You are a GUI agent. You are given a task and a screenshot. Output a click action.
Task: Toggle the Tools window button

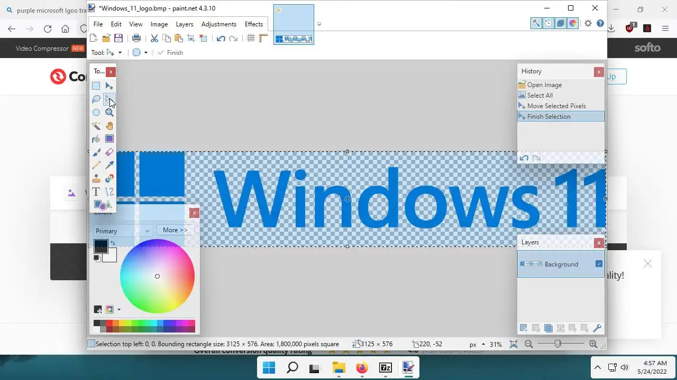[x=536, y=23]
